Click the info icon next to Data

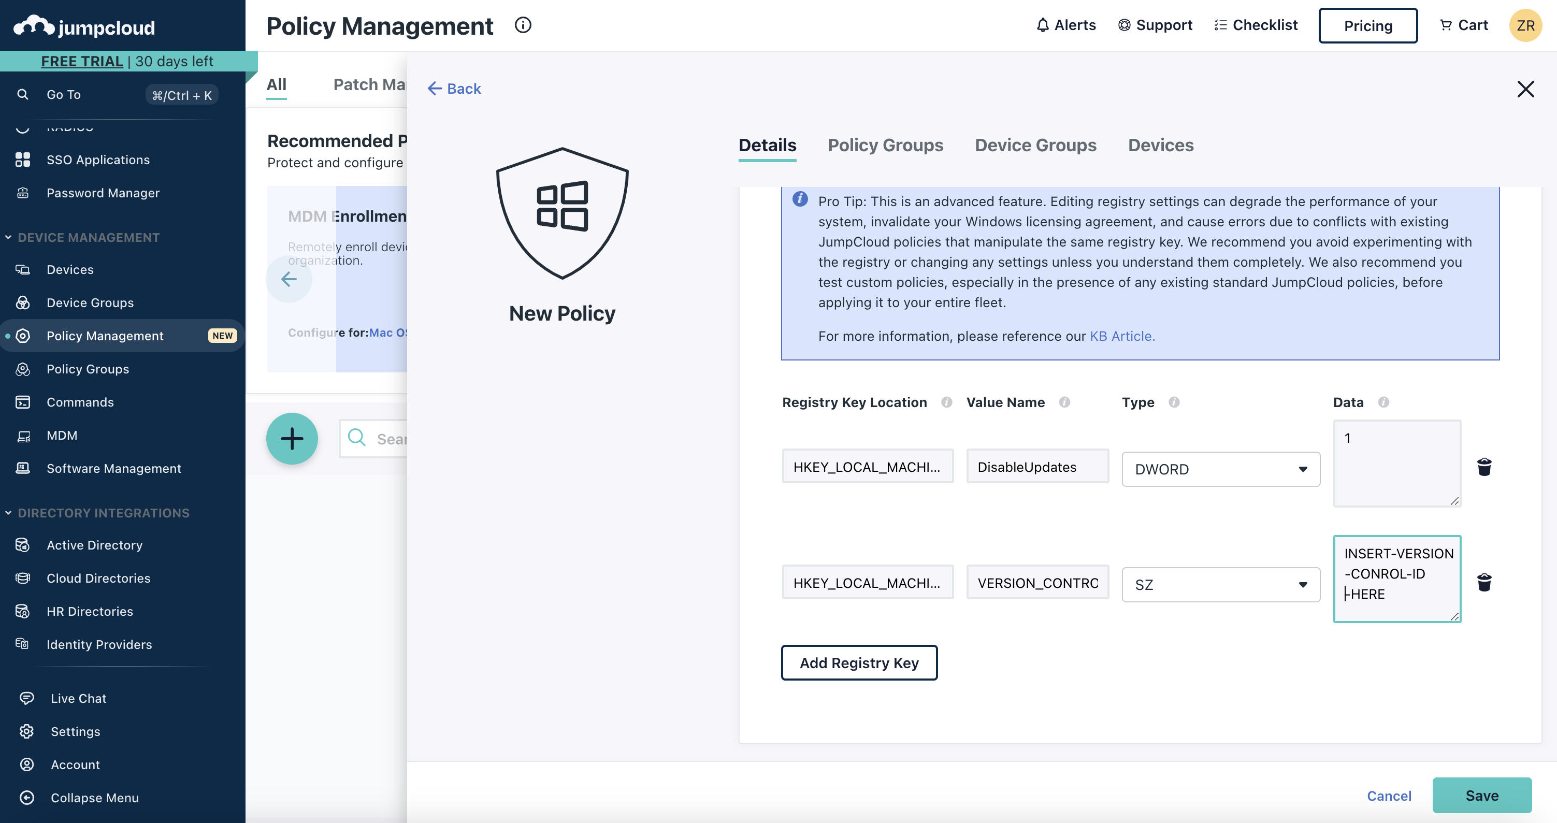[x=1383, y=402]
